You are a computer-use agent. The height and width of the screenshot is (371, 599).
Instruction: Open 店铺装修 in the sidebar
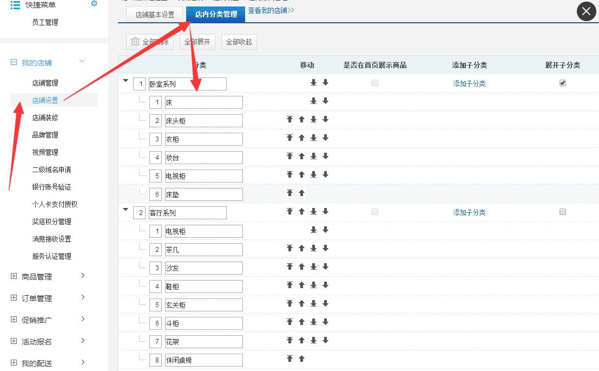point(45,118)
